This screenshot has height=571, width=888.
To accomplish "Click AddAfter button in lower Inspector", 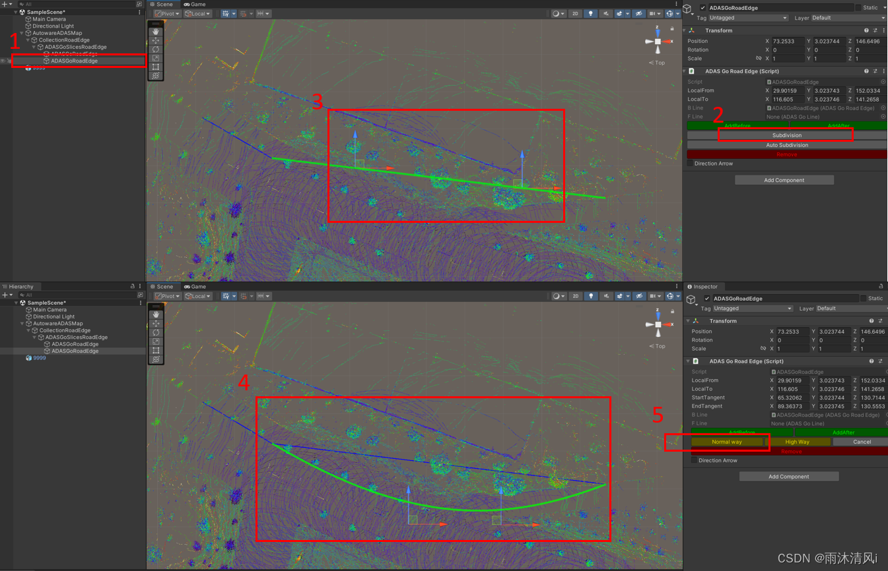I will click(843, 433).
